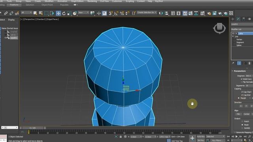The width and height of the screenshot is (253, 142).
Task: Open Select by Name icon
Action: coord(41,13)
